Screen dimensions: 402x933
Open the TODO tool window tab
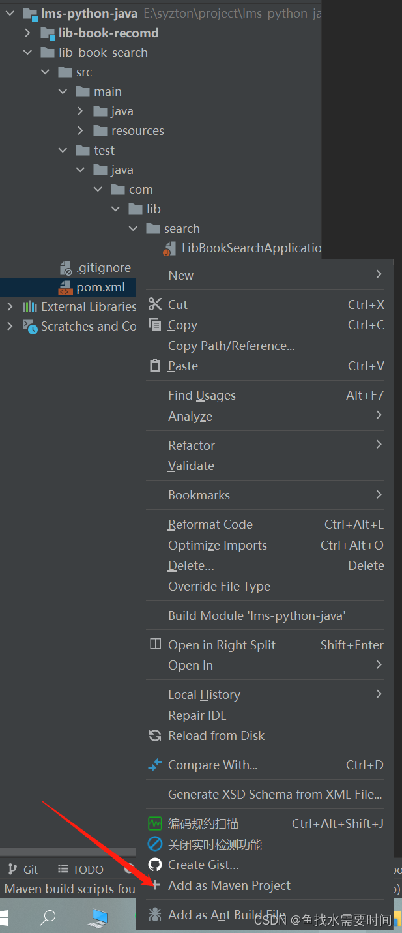(x=80, y=869)
